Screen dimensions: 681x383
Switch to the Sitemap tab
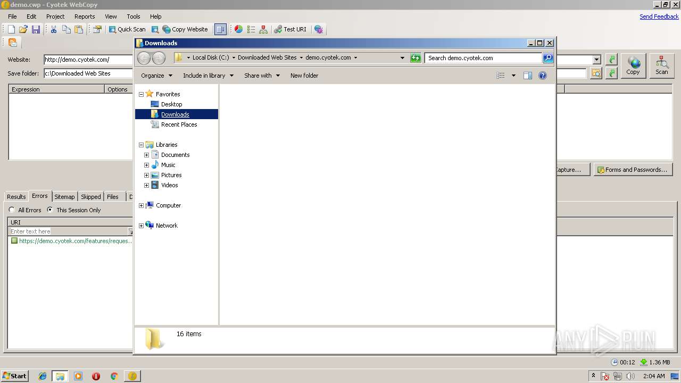[64, 197]
